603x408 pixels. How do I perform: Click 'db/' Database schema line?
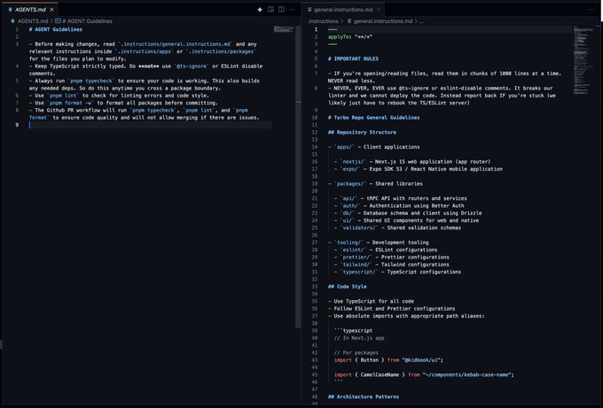pyautogui.click(x=408, y=213)
